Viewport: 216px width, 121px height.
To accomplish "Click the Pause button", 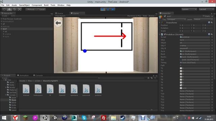I will [108, 9].
